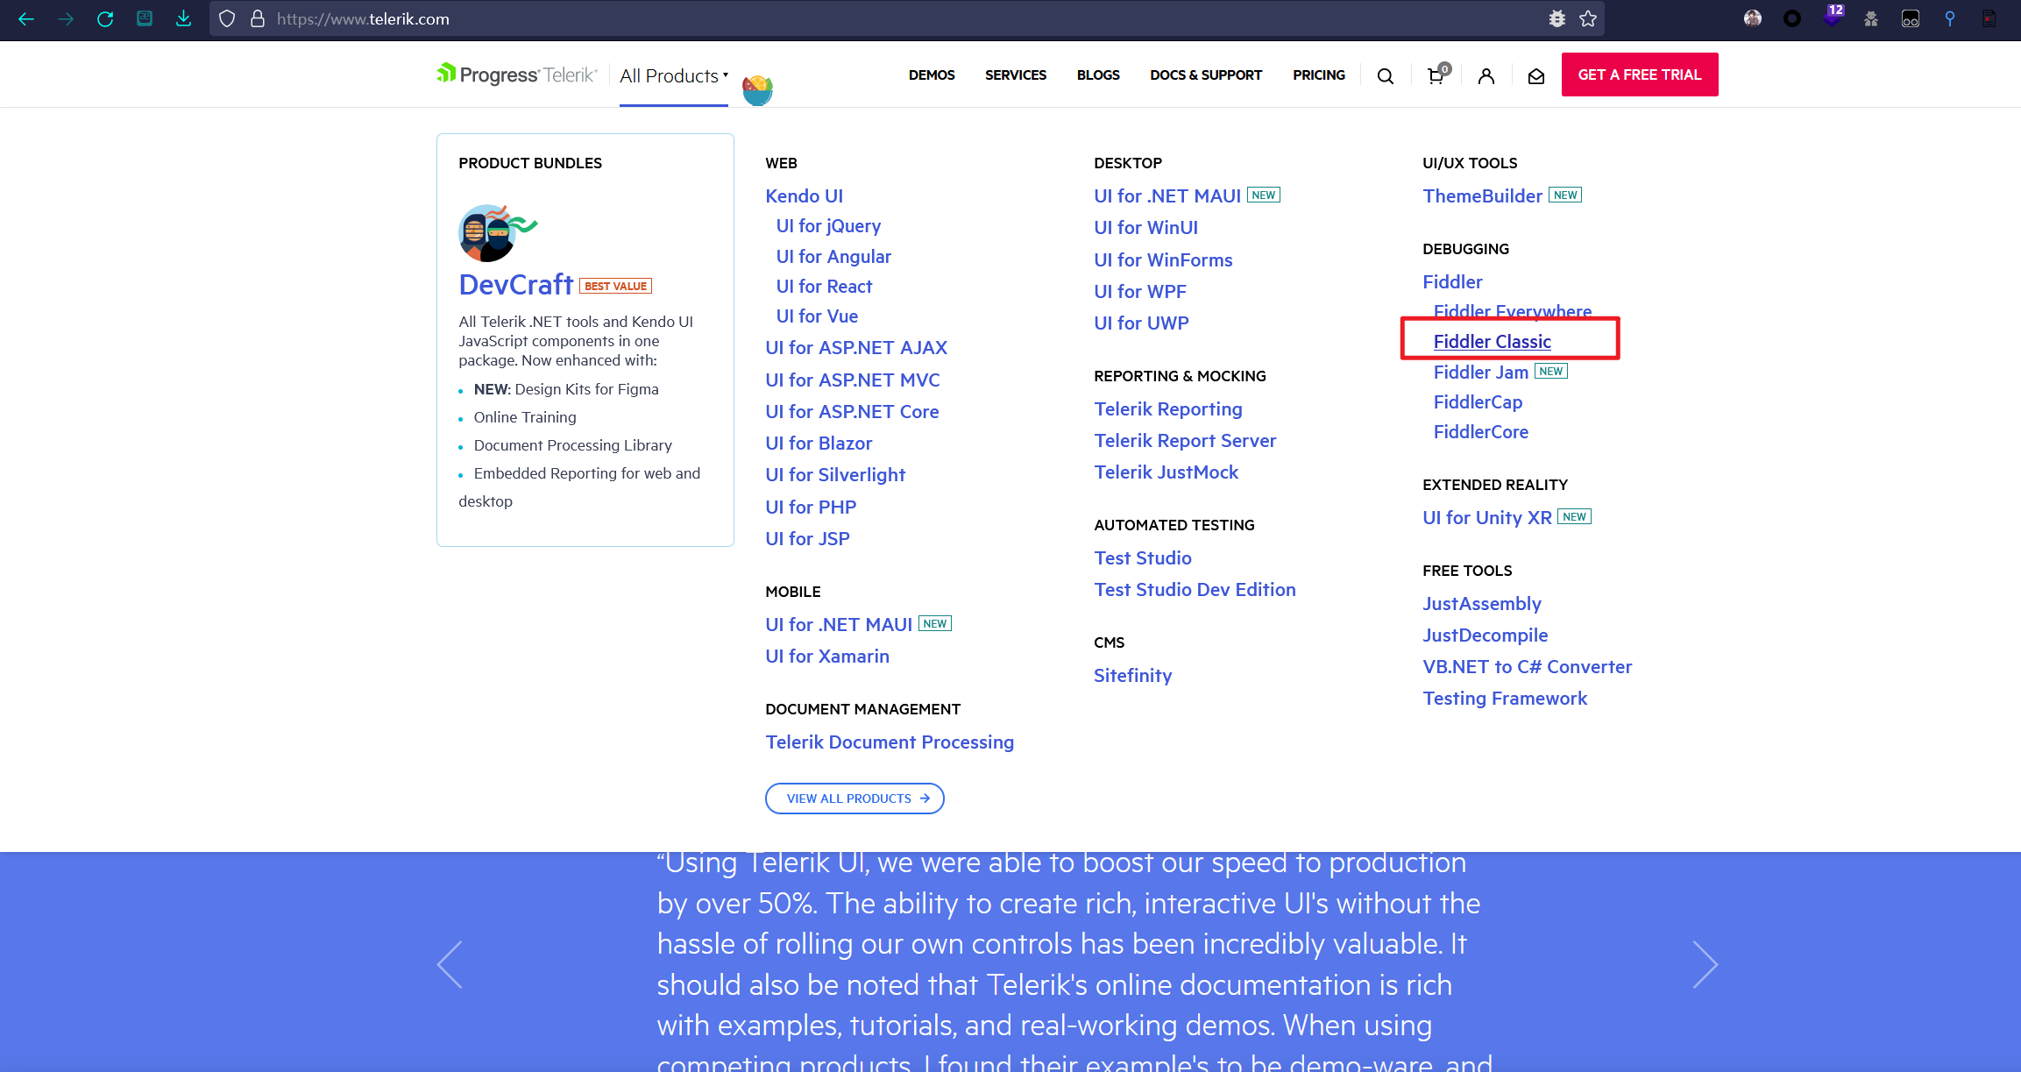The width and height of the screenshot is (2021, 1072).
Task: Open the DEMOS menu item
Action: (x=932, y=75)
